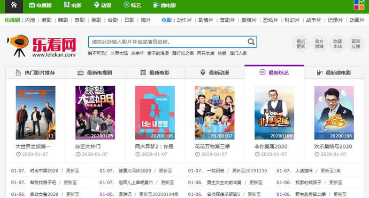
Task: Click the colored squares icon top right
Action: click(359, 5)
